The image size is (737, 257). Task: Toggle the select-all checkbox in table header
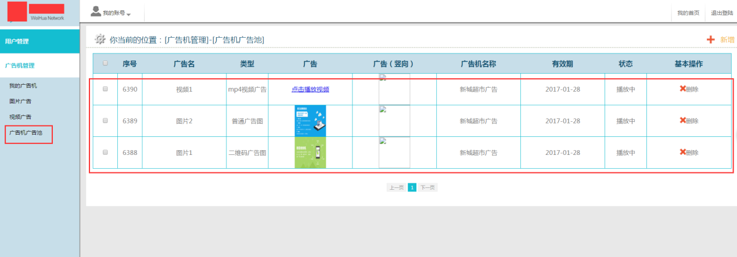pyautogui.click(x=105, y=63)
